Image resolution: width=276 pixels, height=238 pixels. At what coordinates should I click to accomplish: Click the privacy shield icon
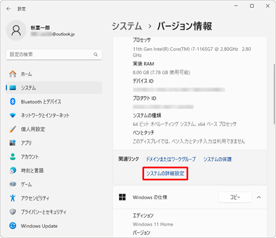coord(13,212)
